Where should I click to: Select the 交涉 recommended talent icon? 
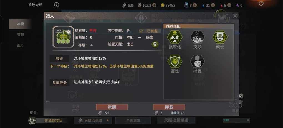coord(197,37)
